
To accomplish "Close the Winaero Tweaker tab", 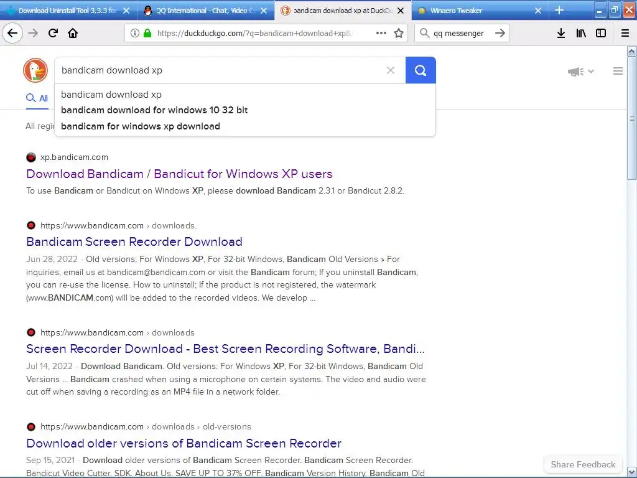I will [538, 11].
